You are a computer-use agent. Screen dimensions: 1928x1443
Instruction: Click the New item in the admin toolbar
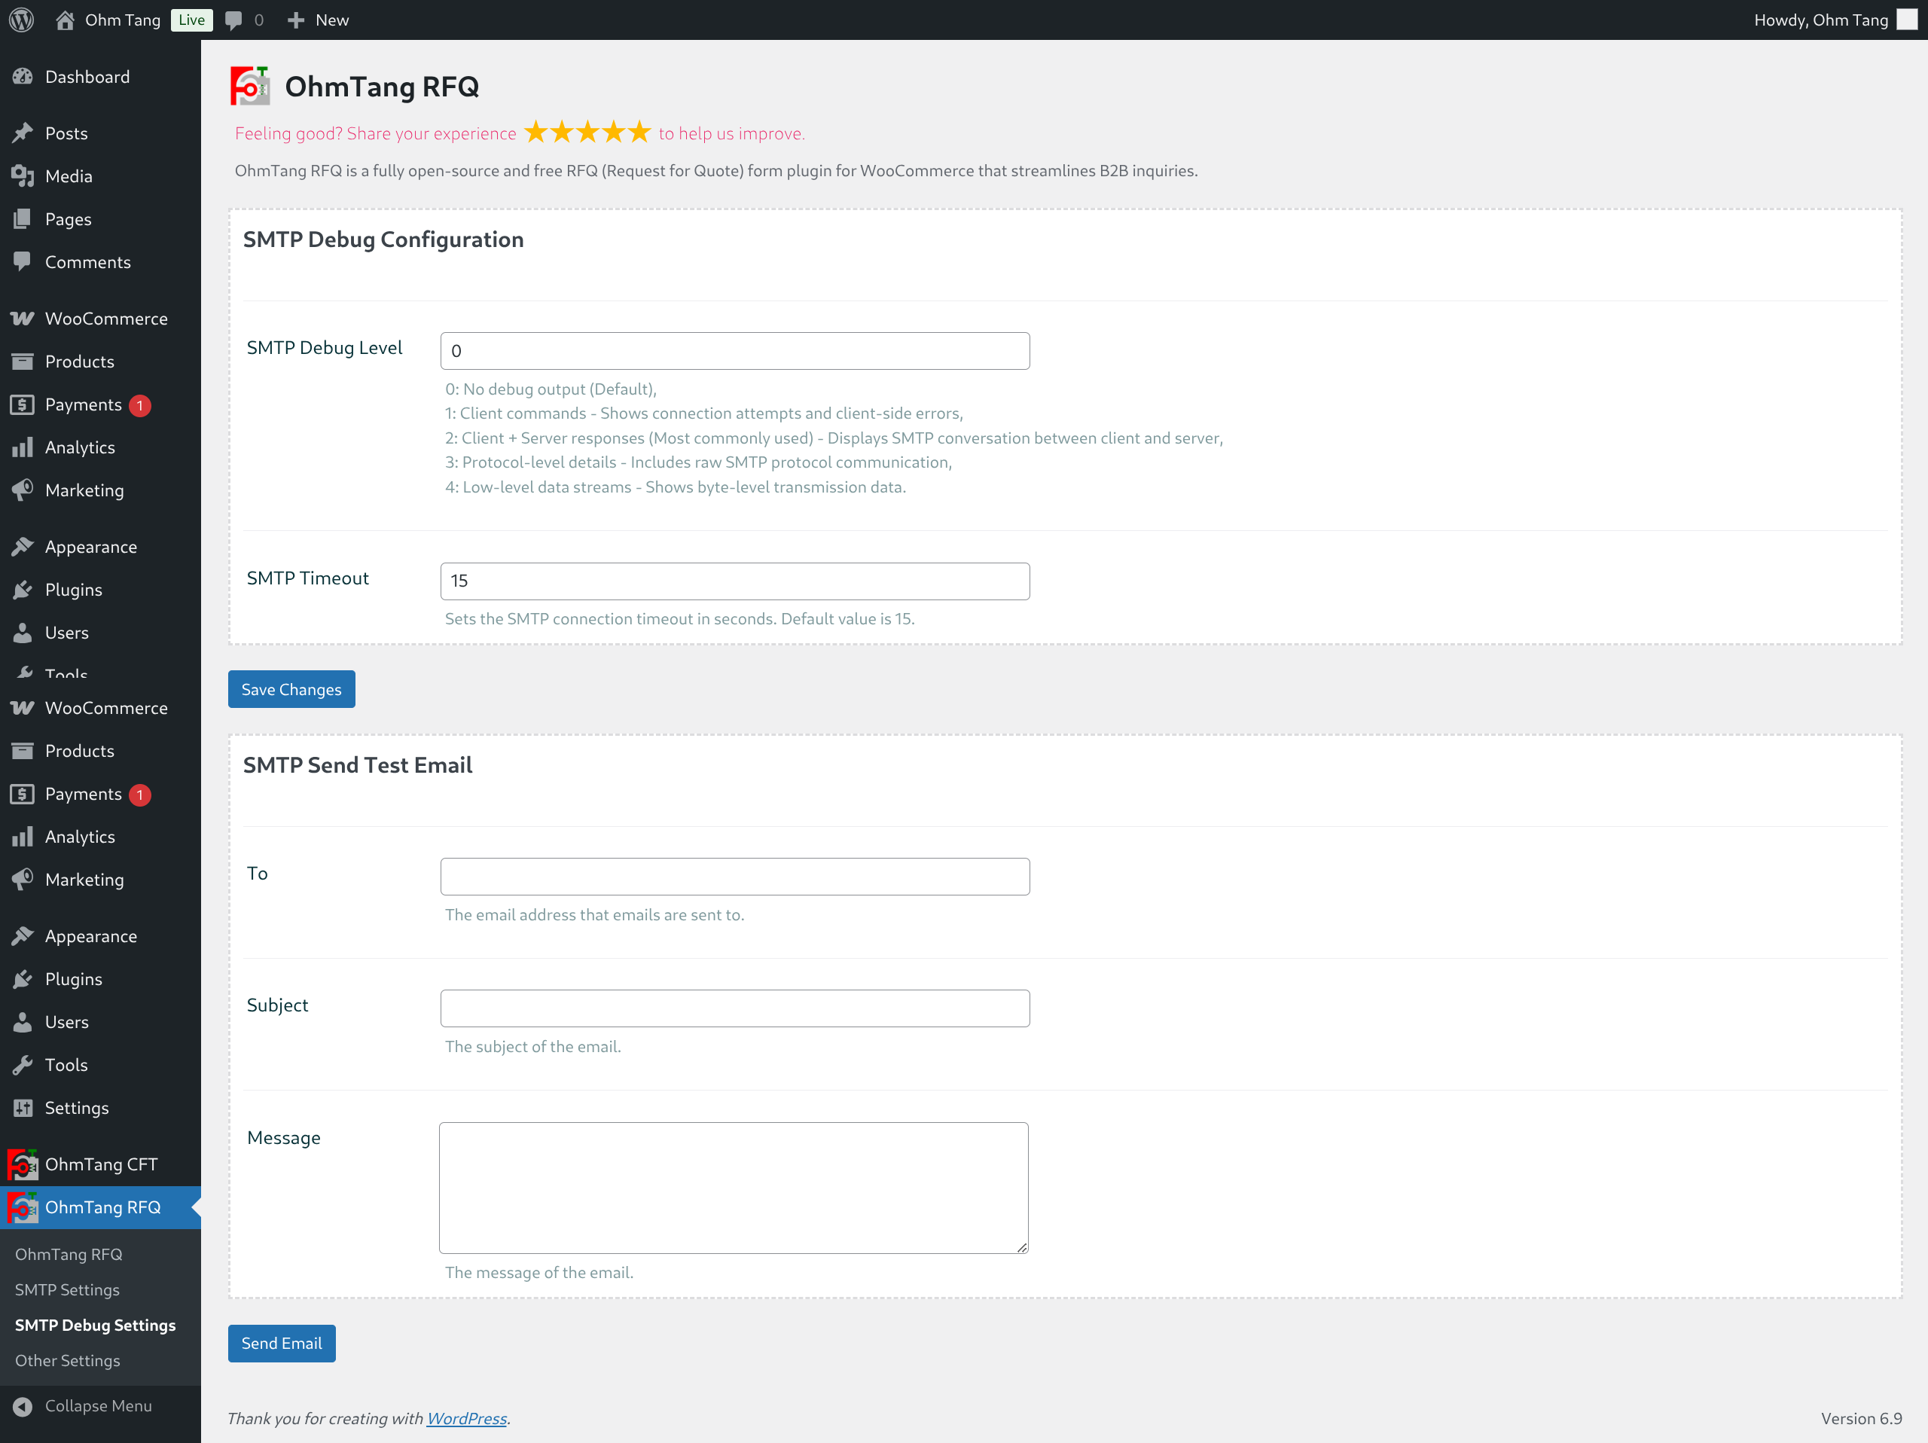click(317, 19)
